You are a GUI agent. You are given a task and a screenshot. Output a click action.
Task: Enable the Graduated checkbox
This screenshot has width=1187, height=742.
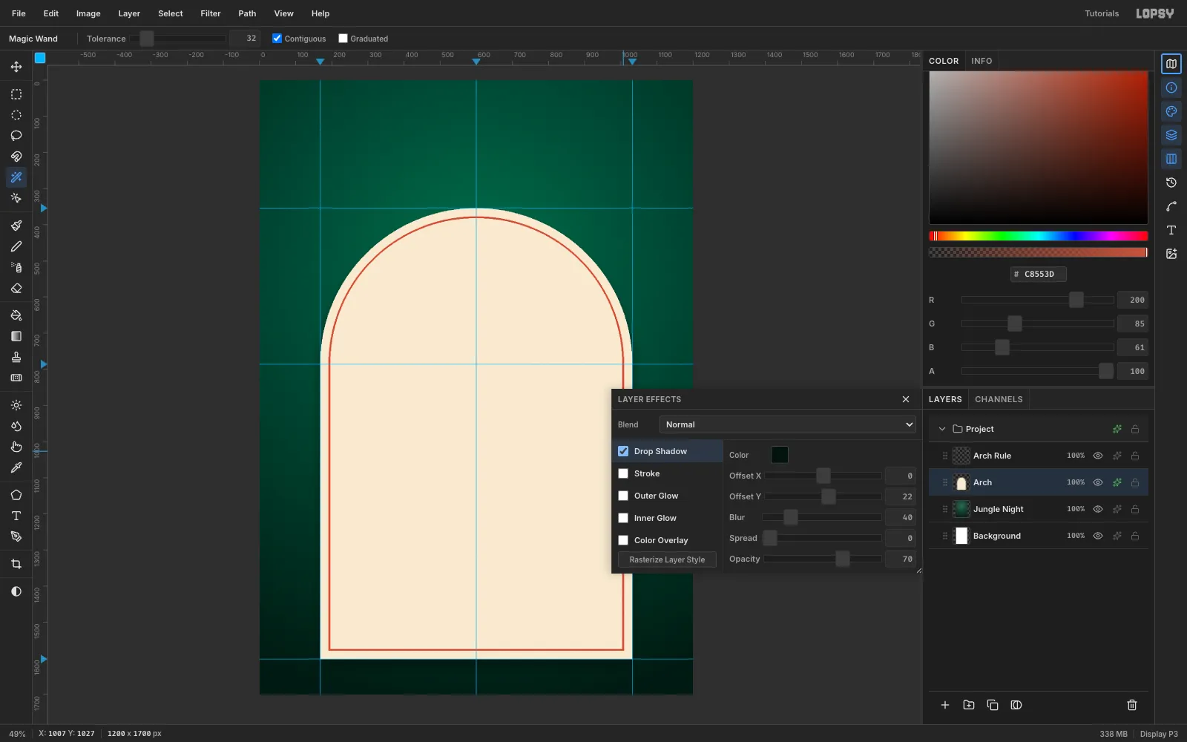[343, 39]
